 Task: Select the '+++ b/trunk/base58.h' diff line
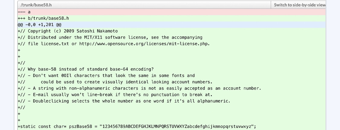pos(172,18)
